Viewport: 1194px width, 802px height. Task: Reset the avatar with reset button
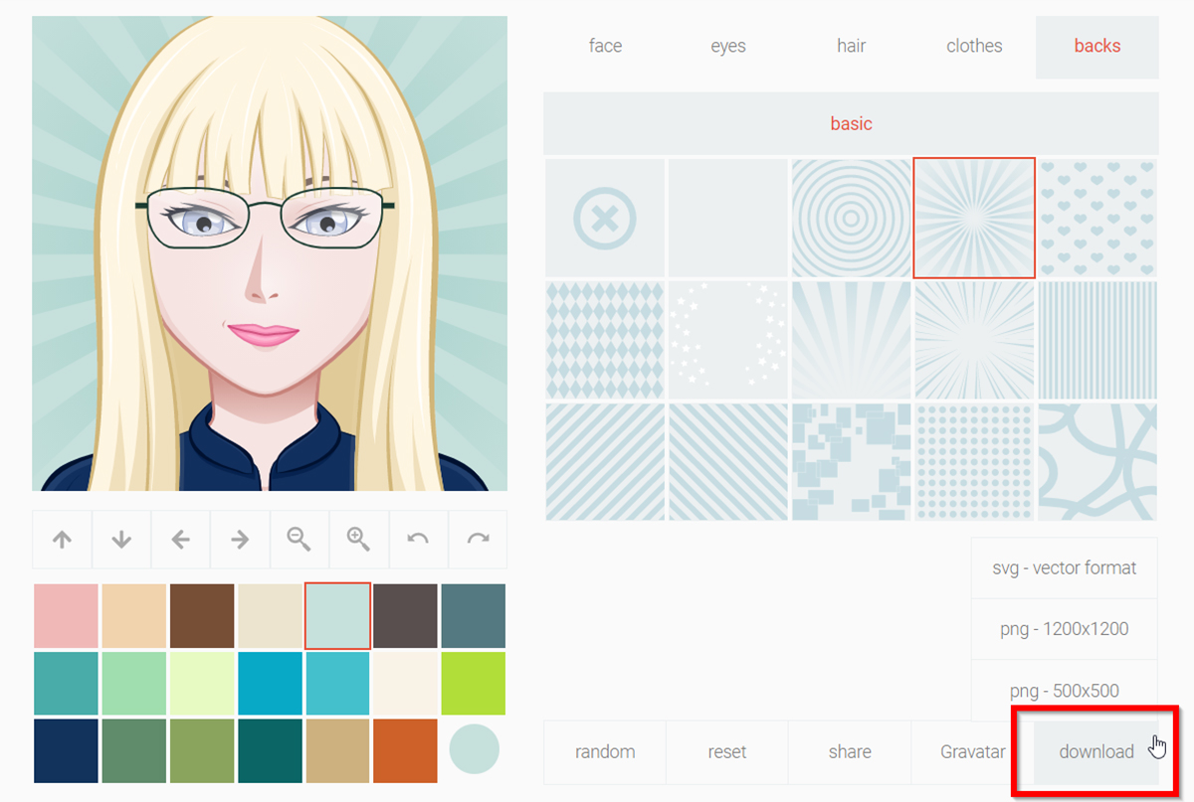[x=727, y=752]
